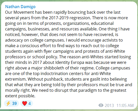Click the opening words "Our Movement"
The image size is (138, 111).
[20, 12]
